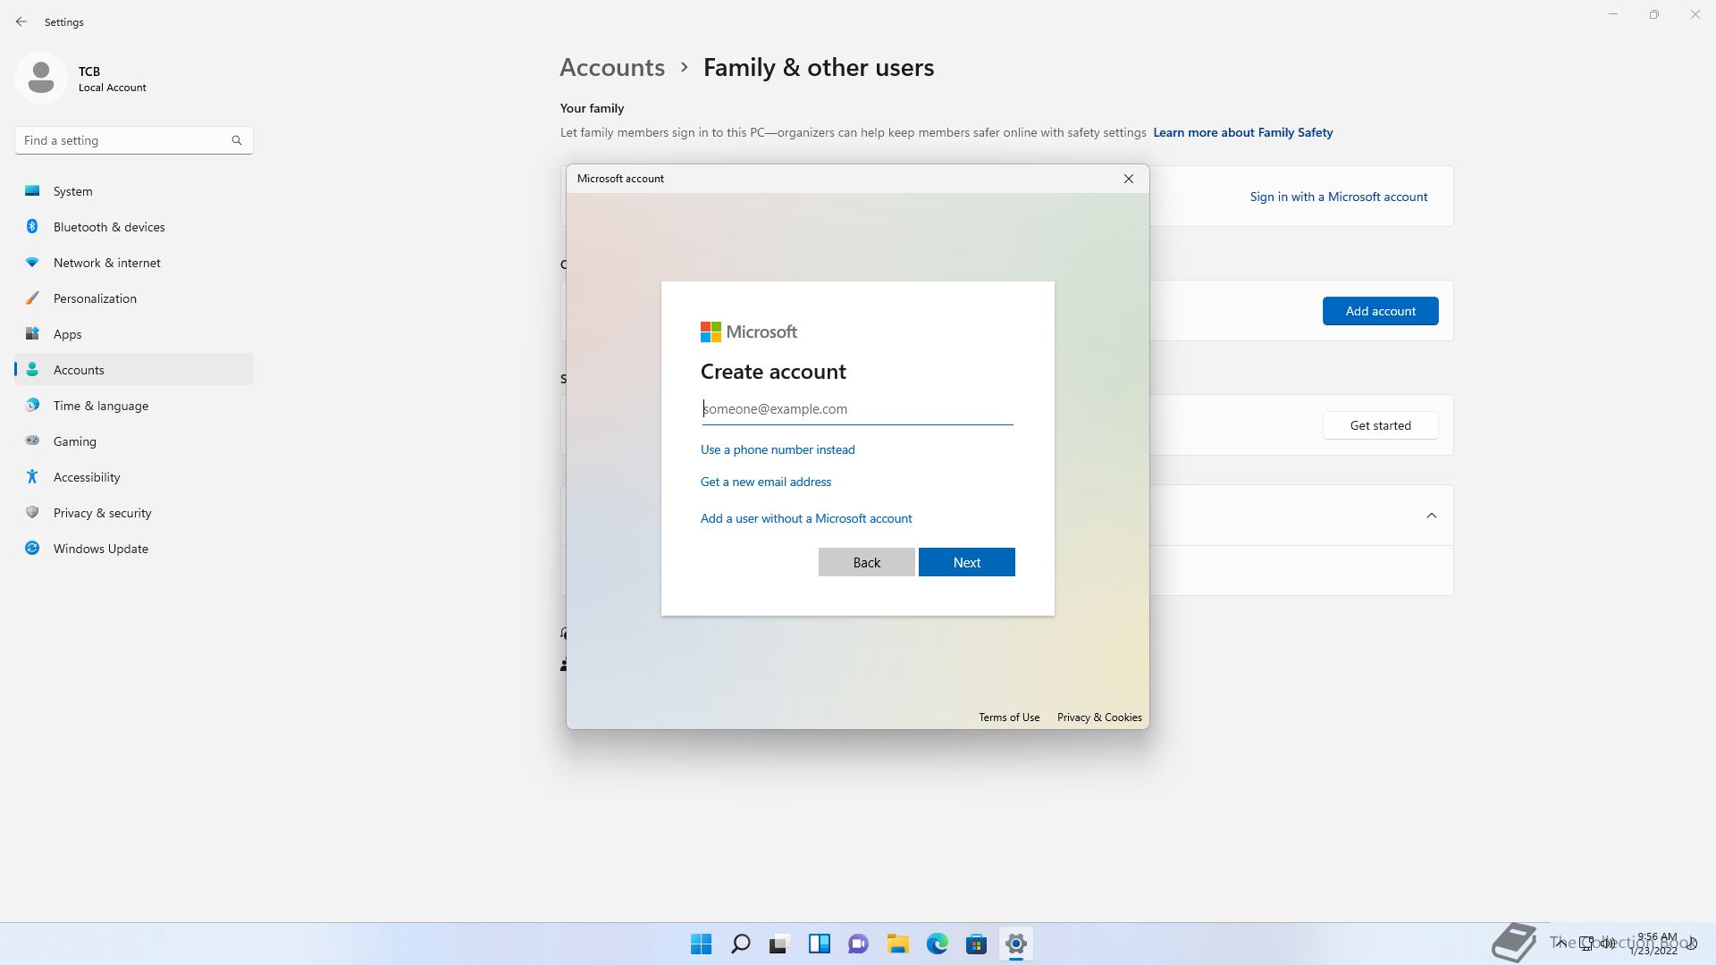The width and height of the screenshot is (1716, 965).
Task: Click Use a phone number instead
Action: [x=778, y=449]
